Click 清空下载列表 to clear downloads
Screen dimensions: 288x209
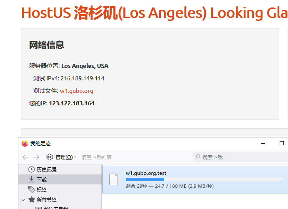[x=97, y=157]
